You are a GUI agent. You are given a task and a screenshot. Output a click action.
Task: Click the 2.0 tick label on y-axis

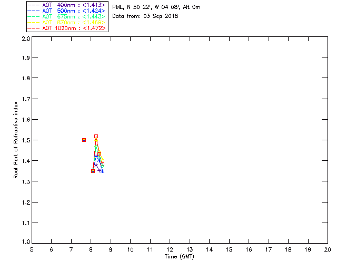coord(26,38)
